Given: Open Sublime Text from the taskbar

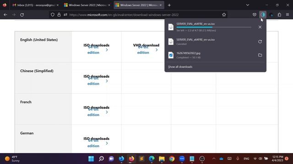Looking at the screenshot, I should pos(141,159).
